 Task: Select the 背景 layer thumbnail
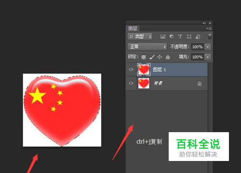point(144,83)
